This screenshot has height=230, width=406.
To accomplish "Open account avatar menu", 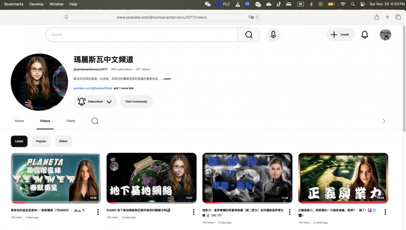I will (x=385, y=35).
